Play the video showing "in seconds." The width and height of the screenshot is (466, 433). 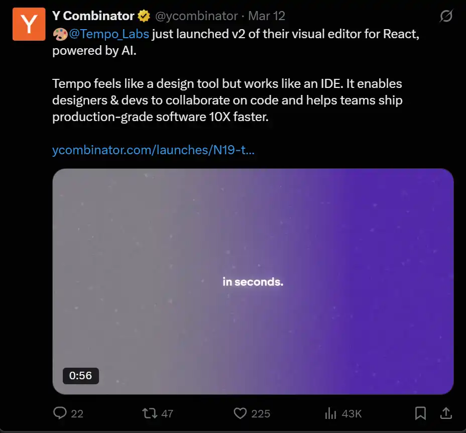click(x=253, y=281)
